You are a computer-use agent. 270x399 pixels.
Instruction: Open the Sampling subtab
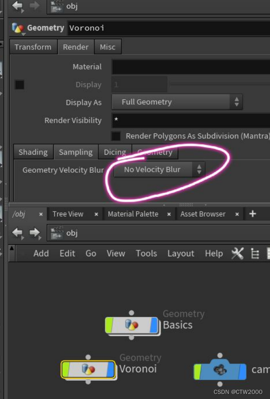click(x=76, y=152)
